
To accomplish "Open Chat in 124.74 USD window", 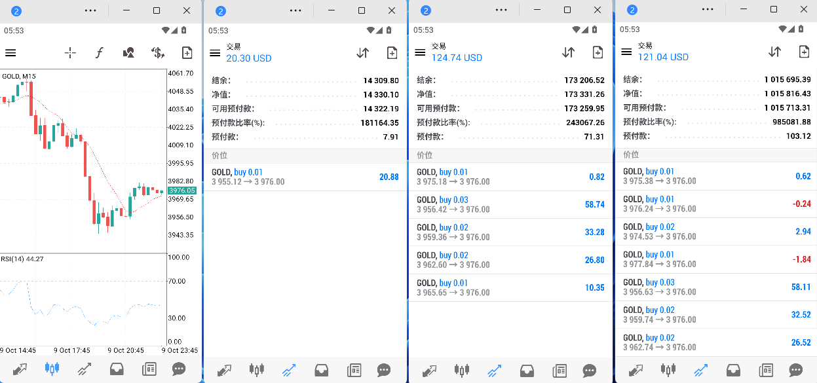I will point(590,371).
